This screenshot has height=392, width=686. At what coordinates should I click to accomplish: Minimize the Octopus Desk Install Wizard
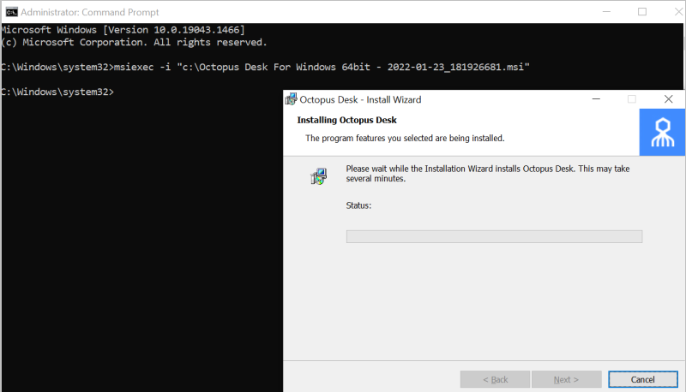click(596, 99)
